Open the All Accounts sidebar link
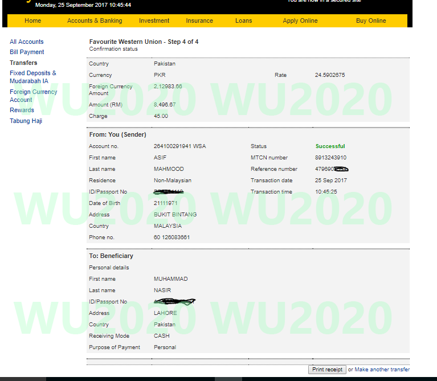 27,42
